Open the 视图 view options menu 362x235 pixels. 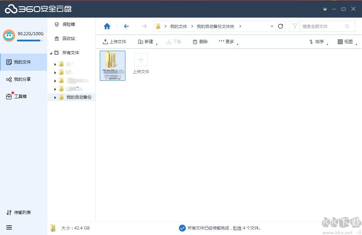347,41
